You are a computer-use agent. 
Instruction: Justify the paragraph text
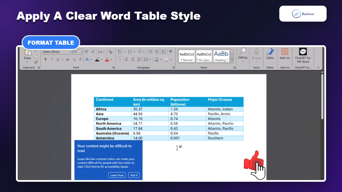point(139,59)
